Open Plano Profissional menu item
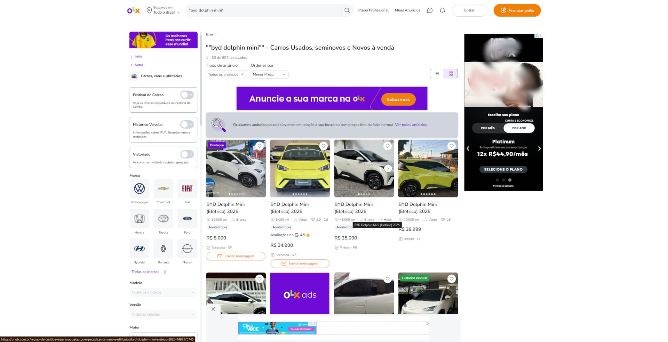Image resolution: width=668 pixels, height=342 pixels. coord(373,10)
